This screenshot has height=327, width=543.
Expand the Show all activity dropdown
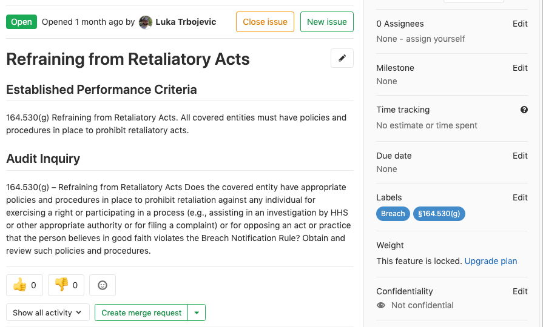pos(47,312)
